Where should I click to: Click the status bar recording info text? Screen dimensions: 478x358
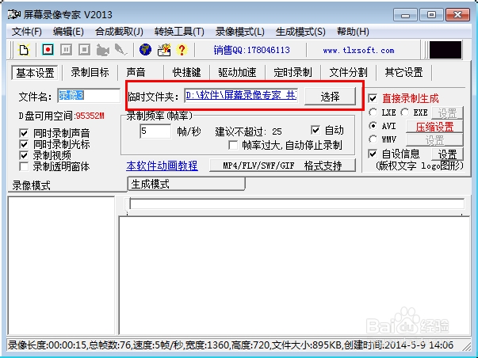231,345
